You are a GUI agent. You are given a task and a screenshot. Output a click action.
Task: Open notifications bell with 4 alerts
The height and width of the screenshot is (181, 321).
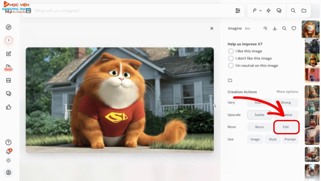(x=9, y=152)
